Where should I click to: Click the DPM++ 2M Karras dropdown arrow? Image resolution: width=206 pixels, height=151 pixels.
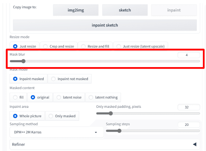point(96,132)
